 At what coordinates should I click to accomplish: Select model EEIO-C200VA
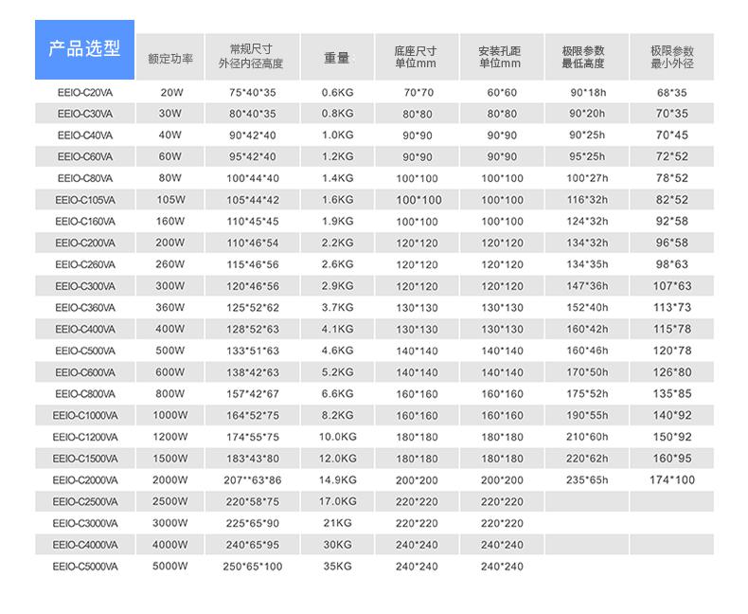pos(85,243)
